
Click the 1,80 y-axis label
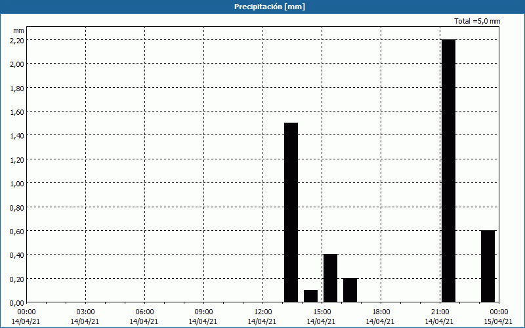click(17, 88)
